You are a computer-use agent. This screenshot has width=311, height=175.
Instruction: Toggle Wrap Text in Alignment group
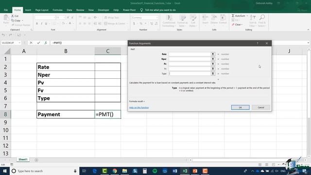pos(111,17)
